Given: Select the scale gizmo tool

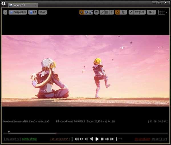Looking at the screenshot, I should pos(91,12).
